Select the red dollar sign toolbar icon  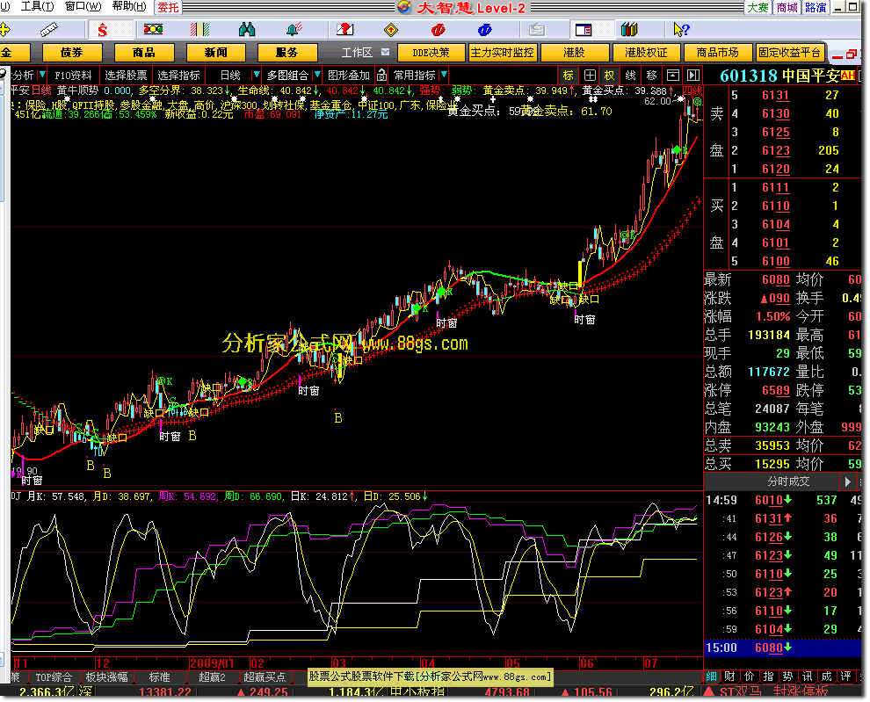(x=103, y=30)
